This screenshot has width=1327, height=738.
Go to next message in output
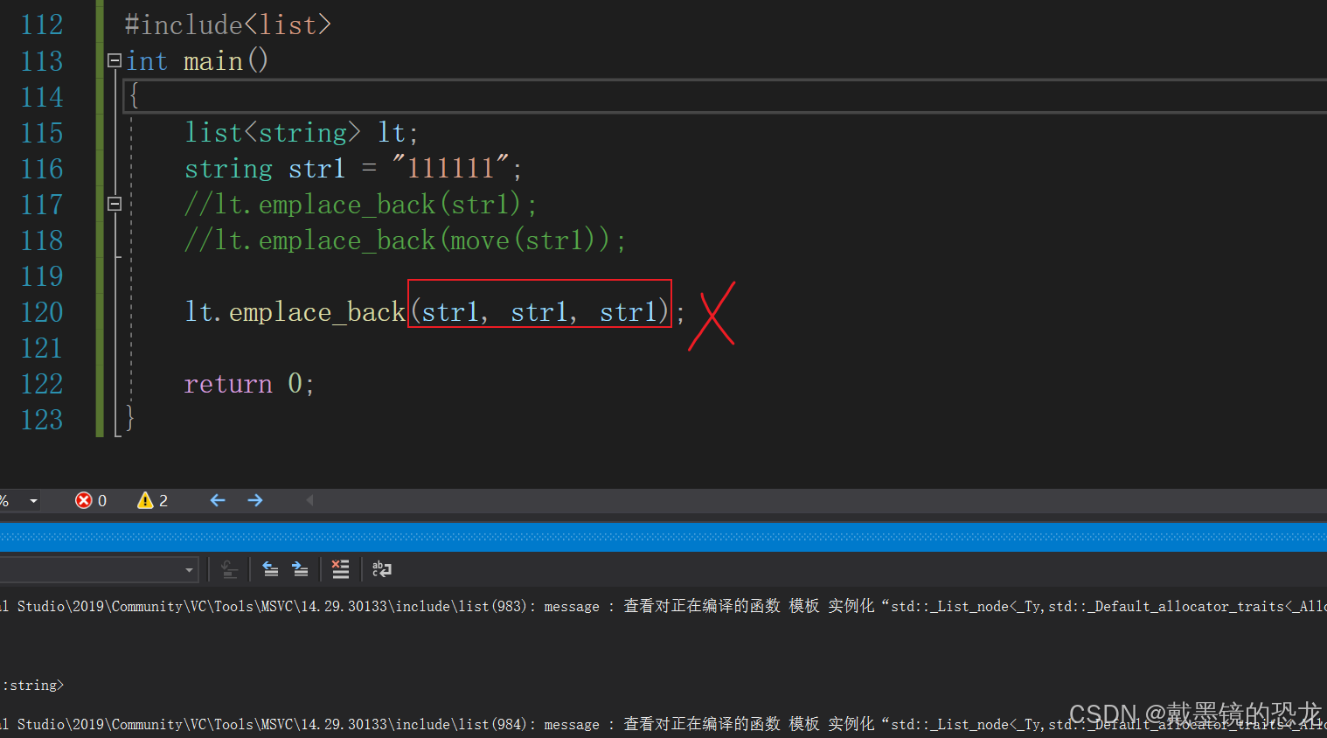(x=300, y=569)
